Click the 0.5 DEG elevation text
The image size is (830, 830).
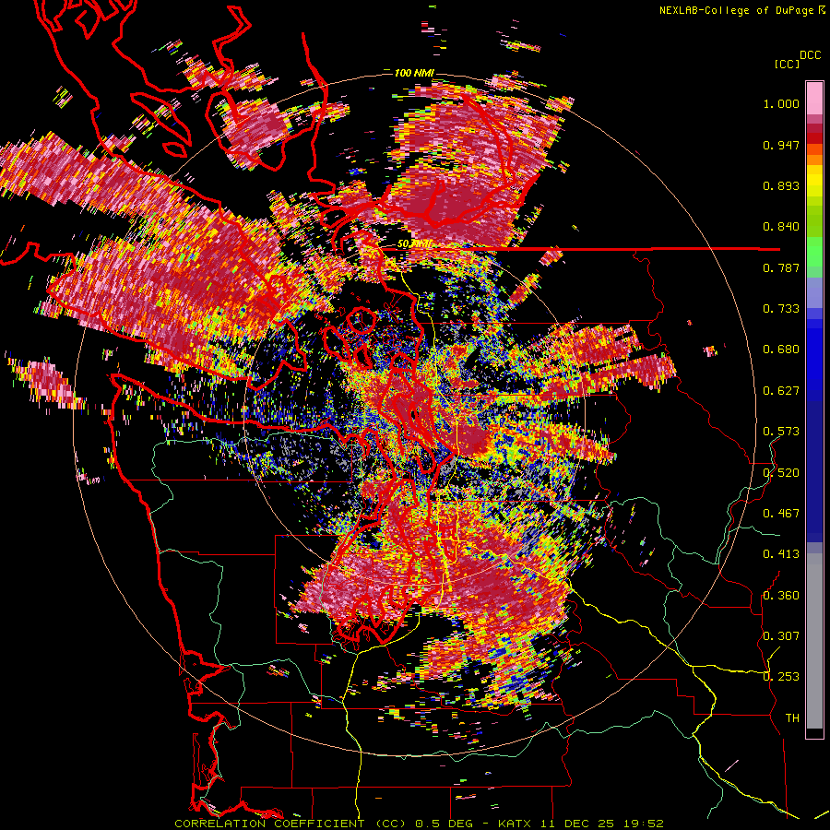[x=445, y=824]
